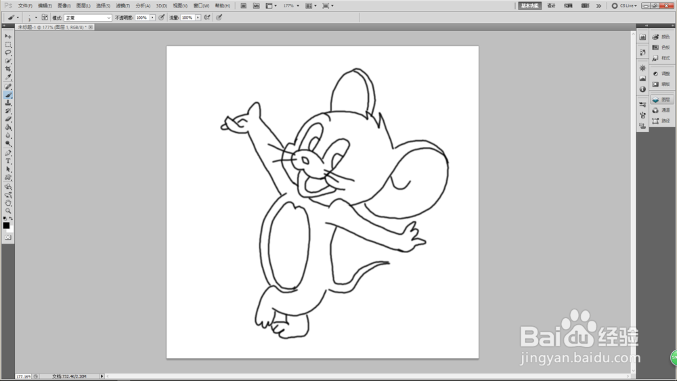Open the opacity slider arrow
677x381 pixels.
tap(152, 18)
